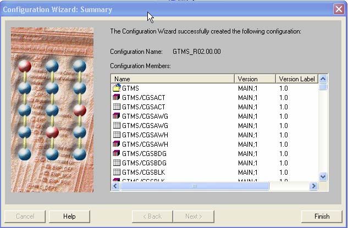Click the cube icon beside GTMS/CGSACT
Viewport: 348px width, 228px height.
(117, 97)
